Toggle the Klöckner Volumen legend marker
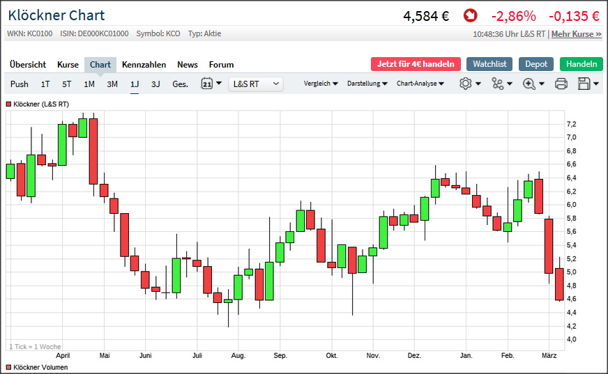The width and height of the screenshot is (608, 374). (8, 367)
